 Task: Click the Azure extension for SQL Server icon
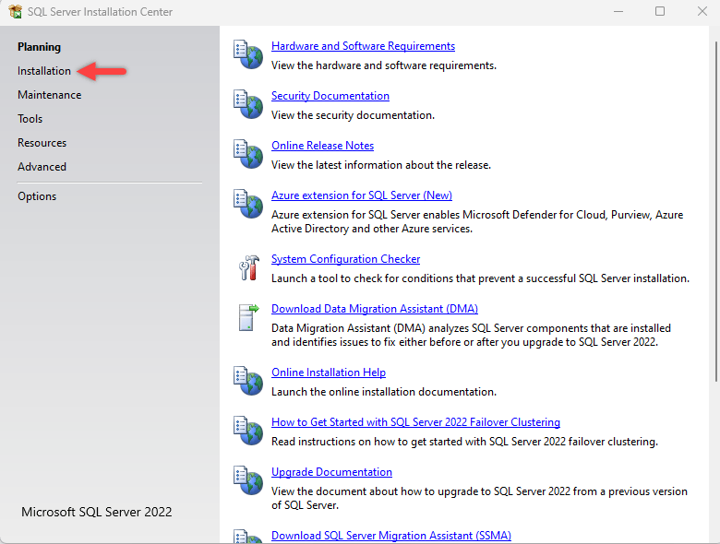click(x=248, y=203)
